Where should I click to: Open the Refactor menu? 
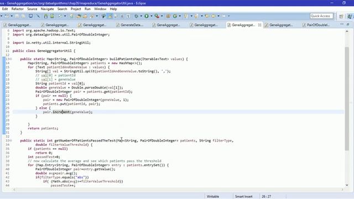coord(17,9)
